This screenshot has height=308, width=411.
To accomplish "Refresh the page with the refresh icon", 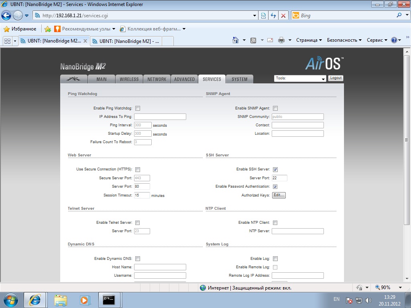I will click(x=273, y=16).
